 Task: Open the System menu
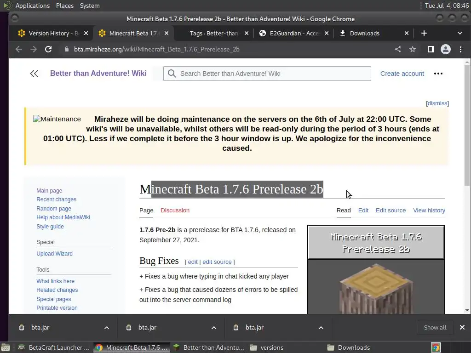(90, 6)
